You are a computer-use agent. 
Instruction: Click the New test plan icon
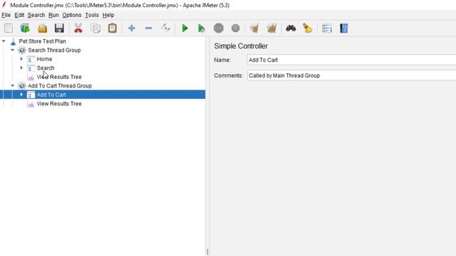tap(9, 28)
